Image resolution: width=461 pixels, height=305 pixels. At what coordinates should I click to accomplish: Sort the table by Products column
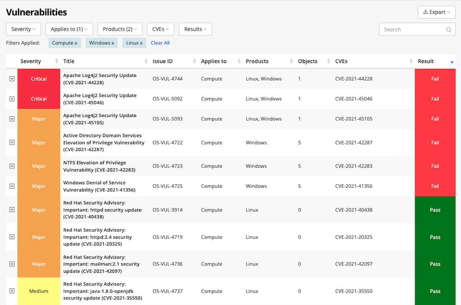click(291, 61)
